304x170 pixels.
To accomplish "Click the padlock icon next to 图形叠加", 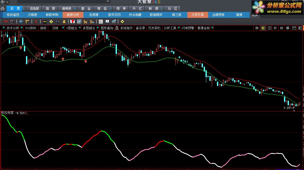I will pos(117,28).
